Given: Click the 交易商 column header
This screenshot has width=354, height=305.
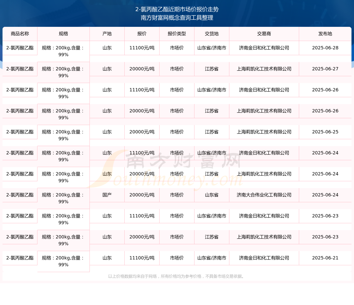Looking at the screenshot, I should (264, 34).
